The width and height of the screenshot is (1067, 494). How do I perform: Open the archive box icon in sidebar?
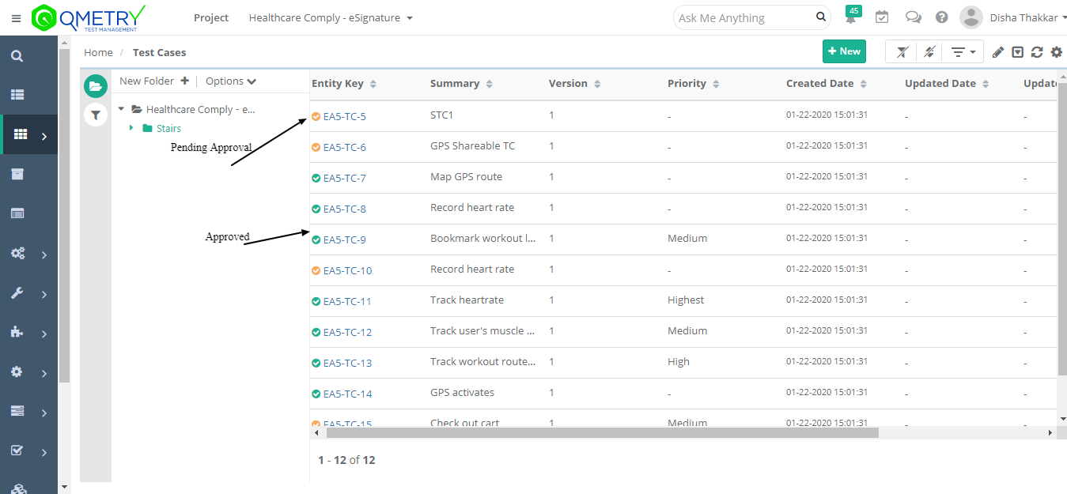click(17, 174)
